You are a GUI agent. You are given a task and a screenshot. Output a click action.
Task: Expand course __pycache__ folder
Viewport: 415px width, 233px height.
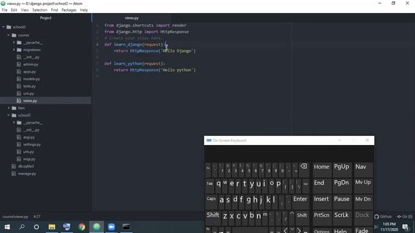click(x=14, y=42)
